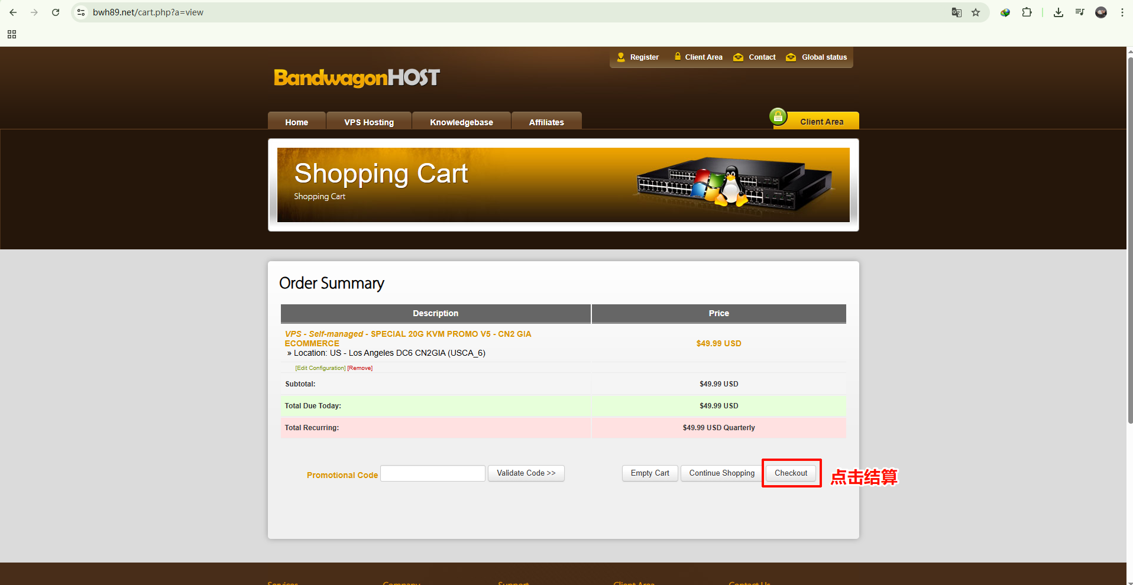This screenshot has width=1133, height=585.
Task: Go to the Affiliates tab
Action: (x=546, y=122)
